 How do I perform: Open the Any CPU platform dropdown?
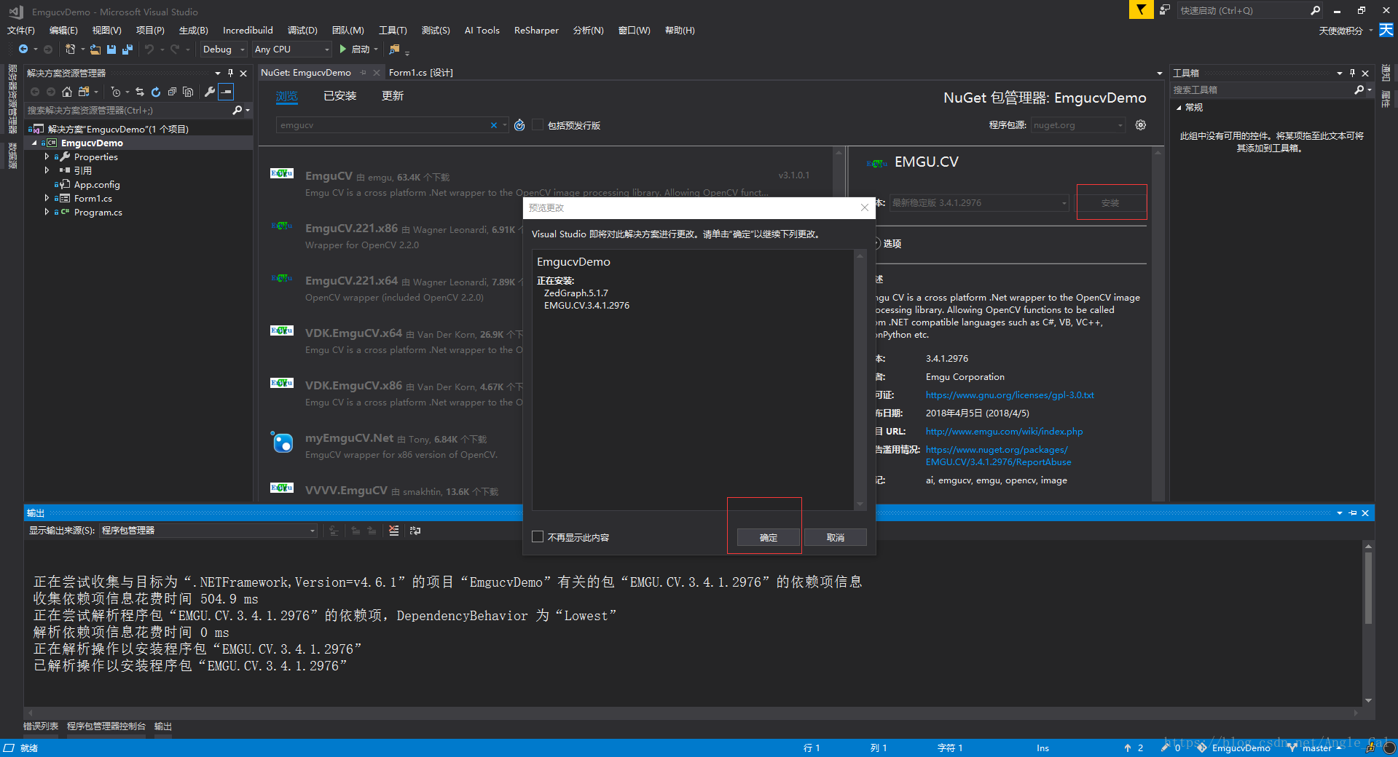[x=291, y=49]
